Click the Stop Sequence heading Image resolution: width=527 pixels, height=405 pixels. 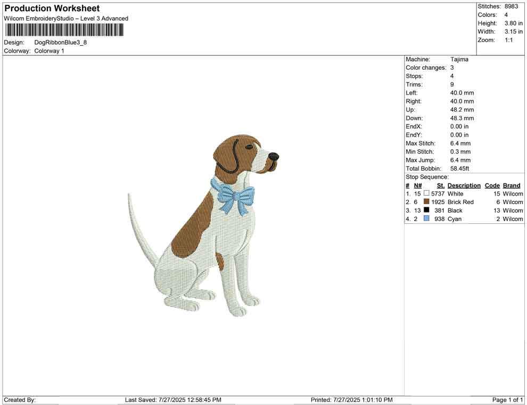pos(427,177)
